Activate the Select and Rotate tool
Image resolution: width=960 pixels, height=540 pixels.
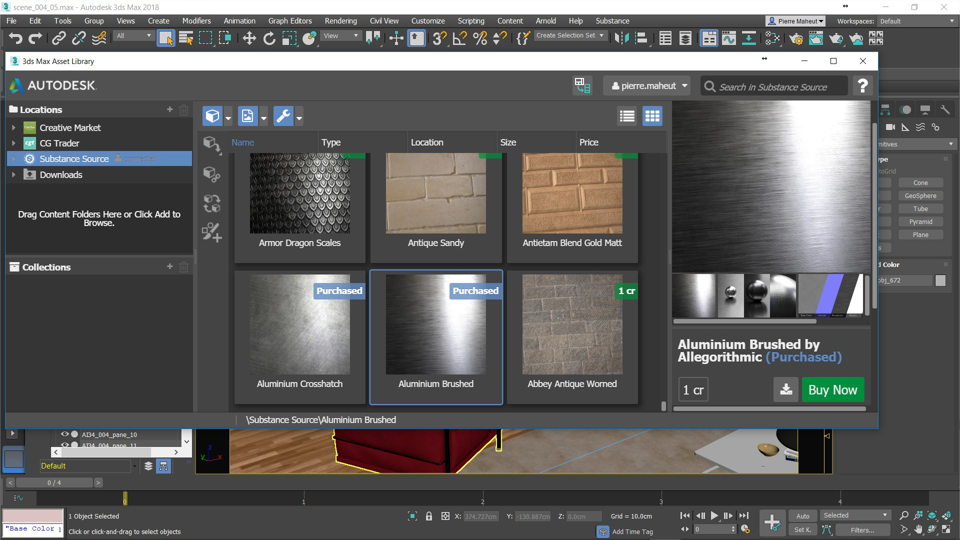tap(269, 38)
